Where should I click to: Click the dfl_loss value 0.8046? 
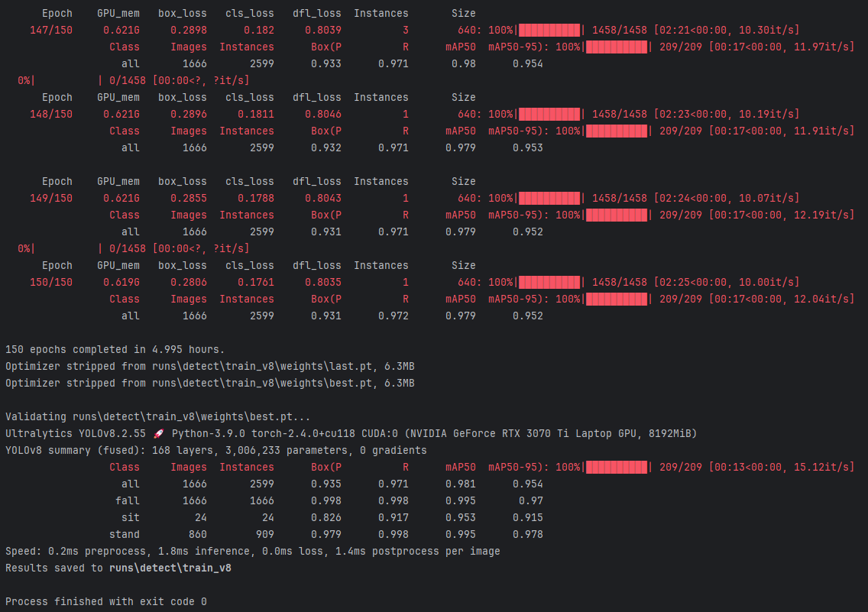tap(323, 114)
